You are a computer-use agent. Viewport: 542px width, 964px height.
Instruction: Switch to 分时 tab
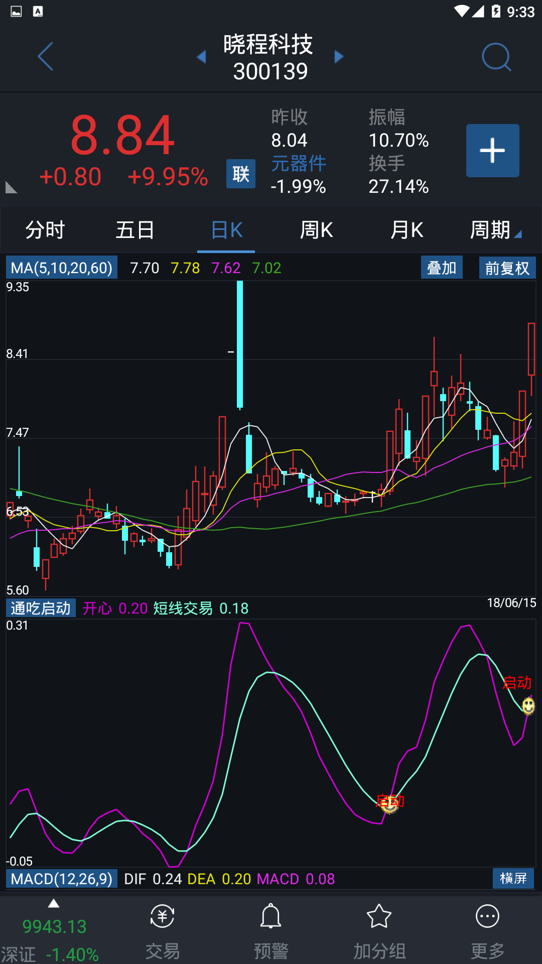[45, 230]
